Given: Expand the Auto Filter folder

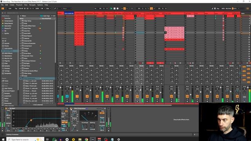Looking at the screenshot, I should pyautogui.click(x=20, y=29).
